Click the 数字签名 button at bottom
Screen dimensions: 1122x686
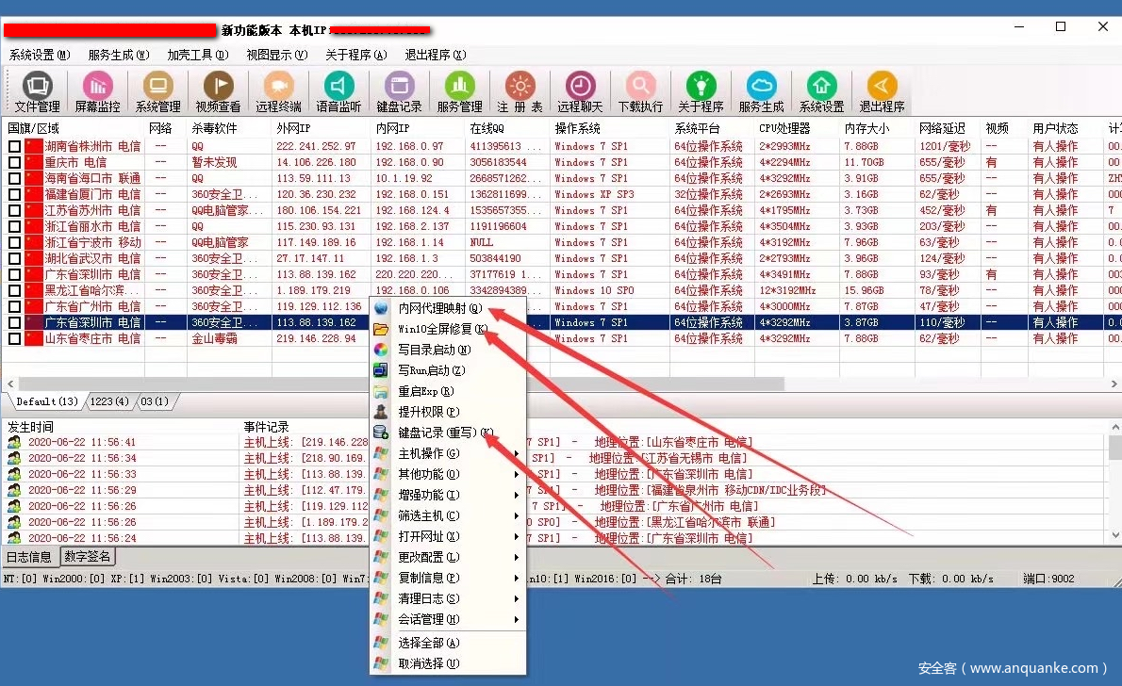pos(87,557)
